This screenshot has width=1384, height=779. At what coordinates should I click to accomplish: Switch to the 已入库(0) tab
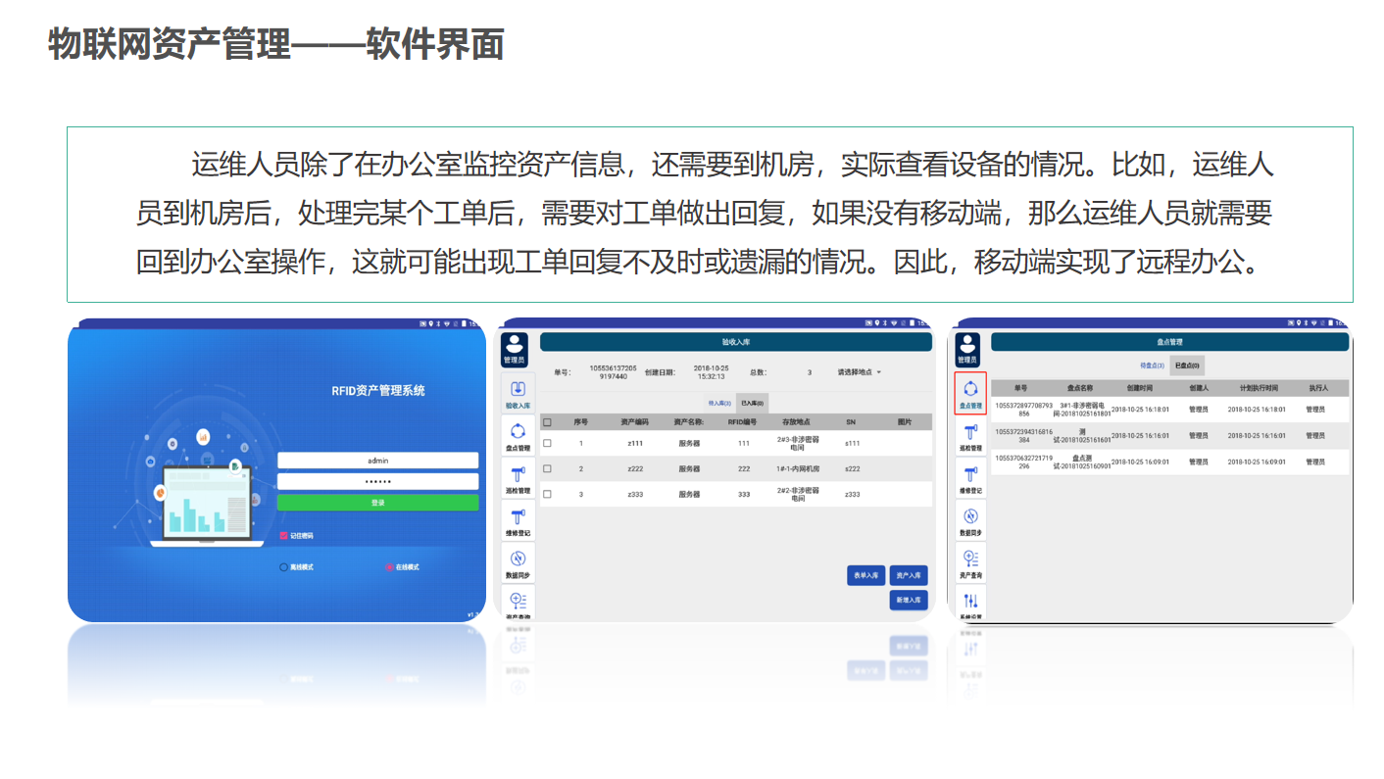pyautogui.click(x=752, y=403)
